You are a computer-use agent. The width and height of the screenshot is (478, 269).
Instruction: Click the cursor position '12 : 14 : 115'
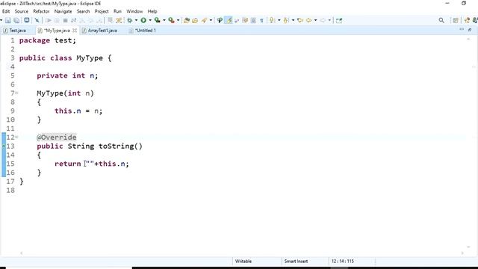[343, 262]
